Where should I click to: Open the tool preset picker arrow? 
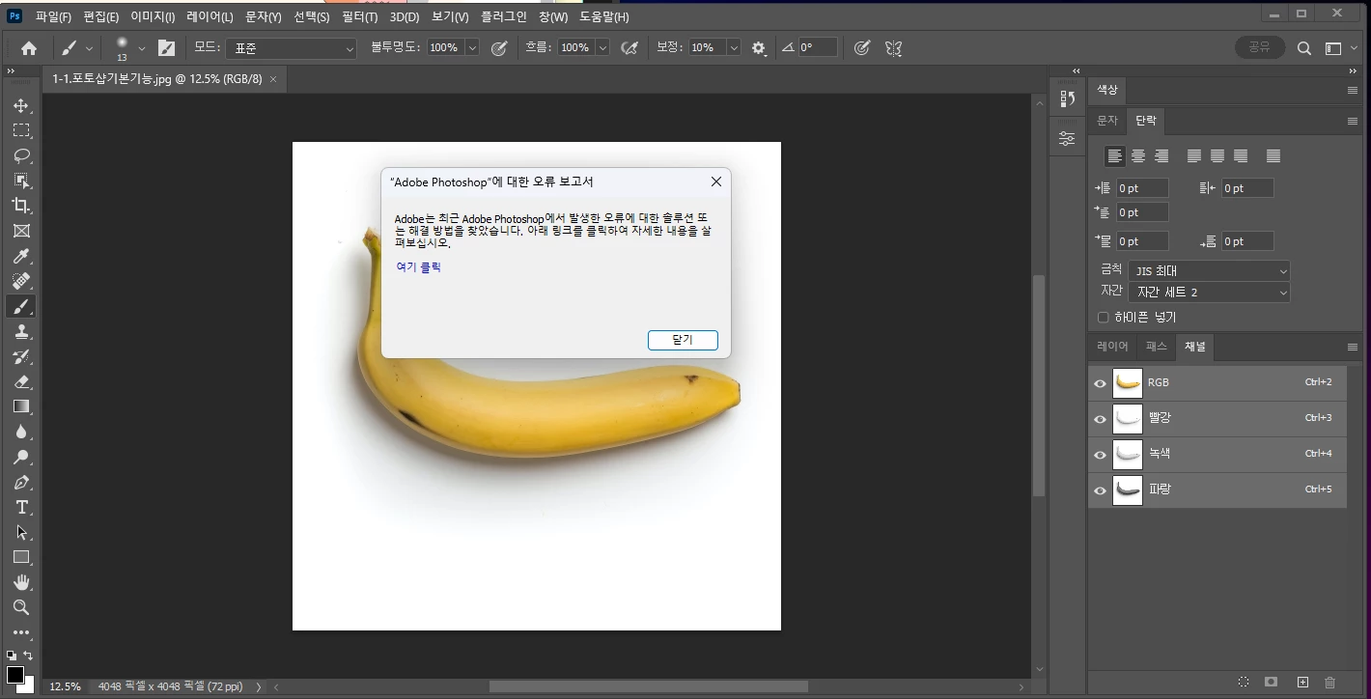click(90, 47)
